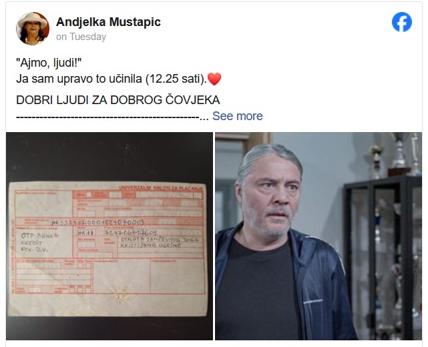This screenshot has height=347, width=428.
Task: Click the Facebook logo icon
Action: pyautogui.click(x=402, y=22)
